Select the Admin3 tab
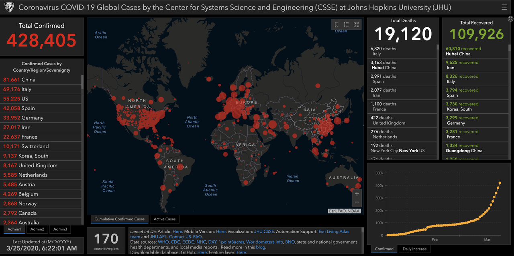514x256 pixels. [60, 229]
